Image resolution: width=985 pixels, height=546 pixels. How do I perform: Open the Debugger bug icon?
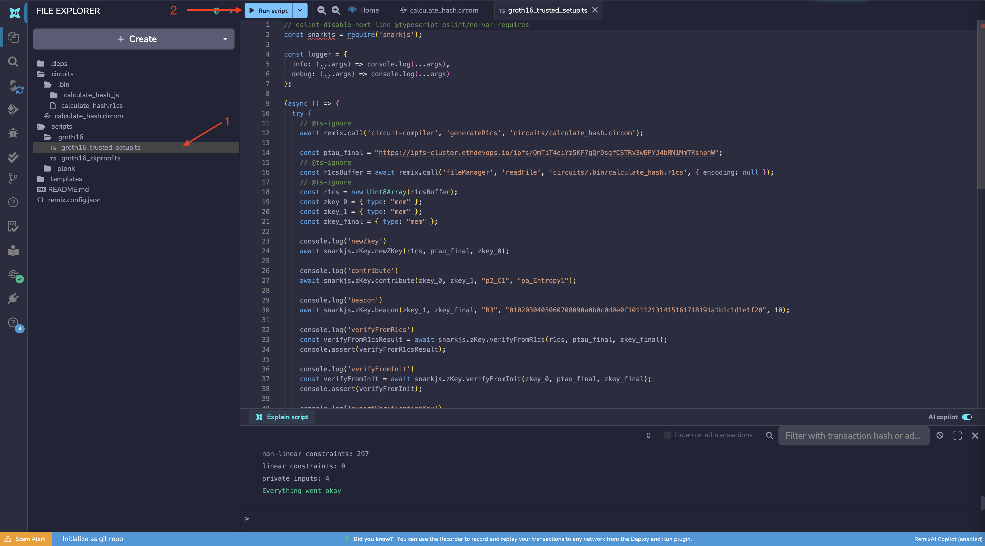(13, 133)
